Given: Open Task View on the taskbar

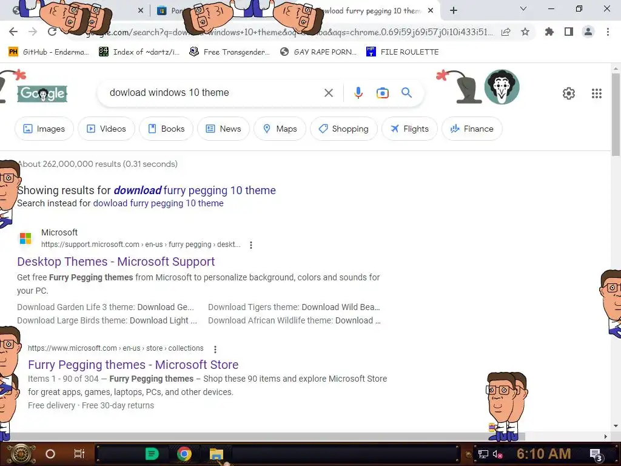Looking at the screenshot, I should [x=79, y=454].
